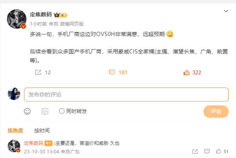
Task: Click the 定焦数码 username heading
Action: coord(41,15)
